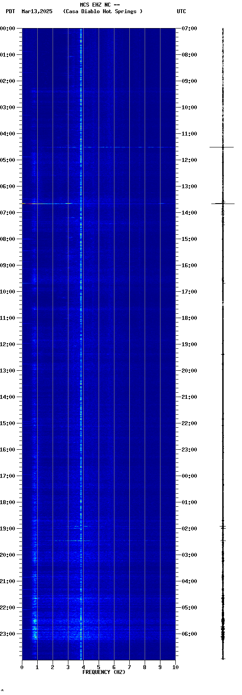Click the PDT time label '00:00'
This screenshot has height=695, width=242.
[x=7, y=29]
